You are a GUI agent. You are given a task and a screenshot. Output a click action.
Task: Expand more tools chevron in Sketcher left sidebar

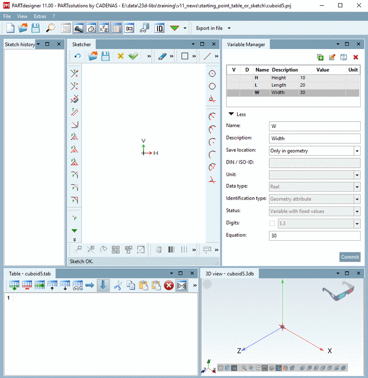pos(75,240)
